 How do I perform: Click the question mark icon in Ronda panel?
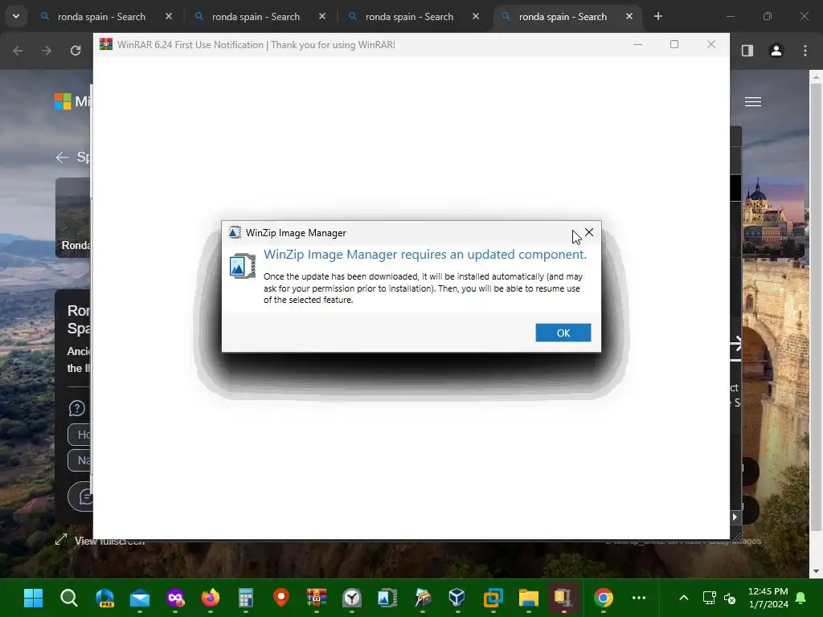pos(76,408)
